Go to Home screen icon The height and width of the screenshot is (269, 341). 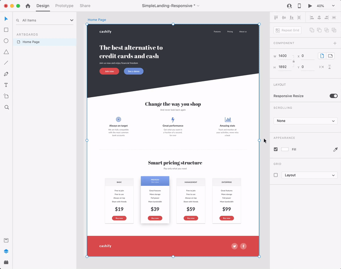[x=28, y=6]
